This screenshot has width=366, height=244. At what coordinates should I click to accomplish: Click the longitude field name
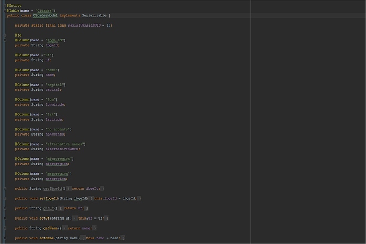55,105
